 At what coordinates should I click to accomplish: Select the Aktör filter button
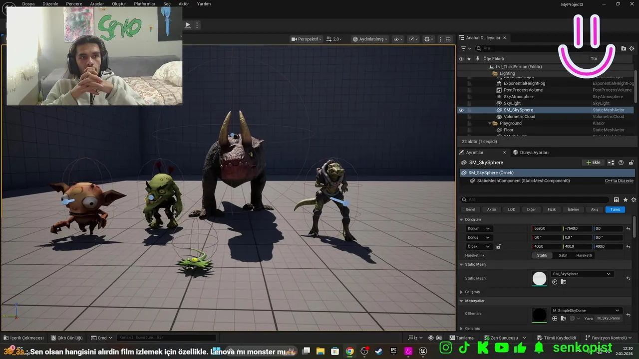point(492,209)
